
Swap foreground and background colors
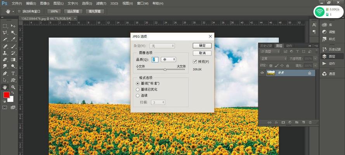click(x=12, y=93)
